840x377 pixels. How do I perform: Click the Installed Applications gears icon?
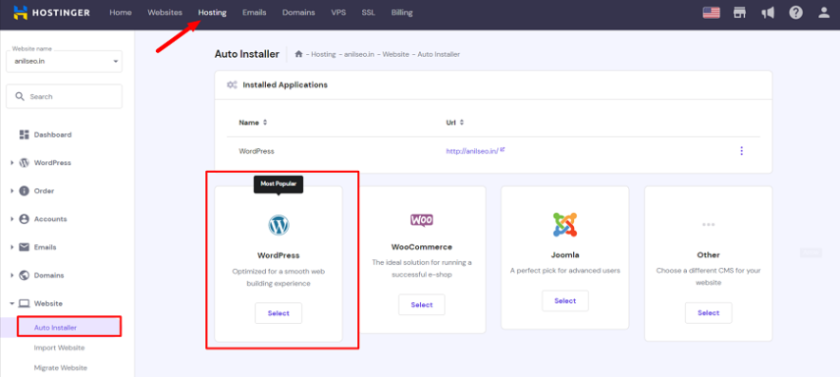232,85
